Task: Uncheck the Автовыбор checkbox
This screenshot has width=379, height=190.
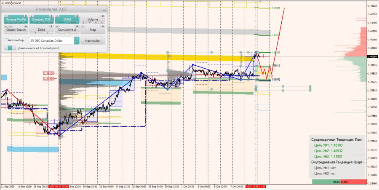Action: pos(6,40)
